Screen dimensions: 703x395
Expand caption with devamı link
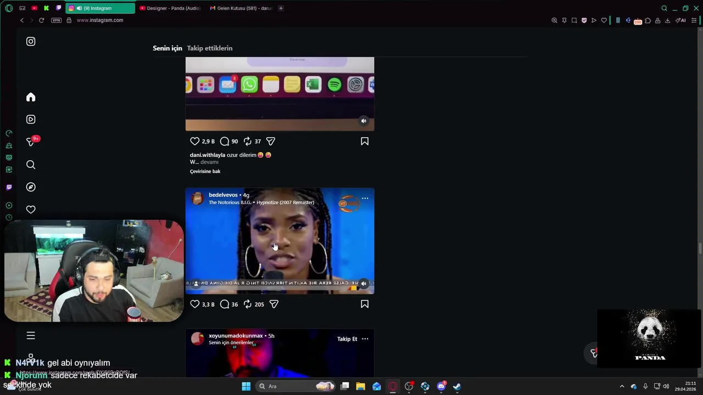pos(209,162)
